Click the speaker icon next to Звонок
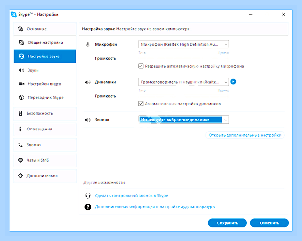302x241 pixels. [x=88, y=120]
